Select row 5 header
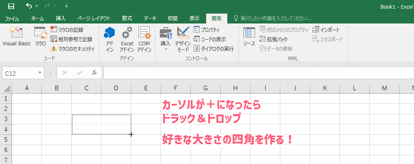The image size is (414, 164). point(6,140)
